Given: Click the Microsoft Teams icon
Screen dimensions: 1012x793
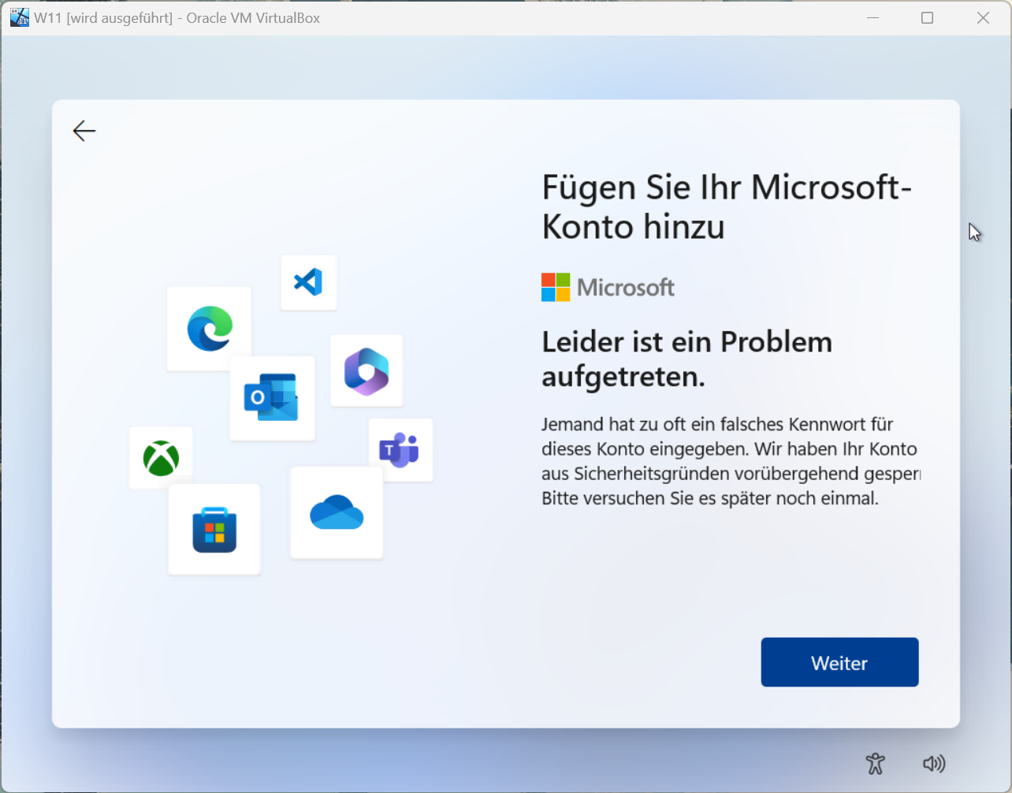Looking at the screenshot, I should point(400,450).
